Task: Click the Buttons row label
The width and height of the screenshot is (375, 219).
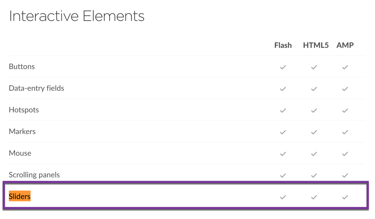Action: (x=22, y=67)
